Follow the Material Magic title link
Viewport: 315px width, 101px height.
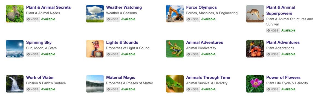pos(121,77)
